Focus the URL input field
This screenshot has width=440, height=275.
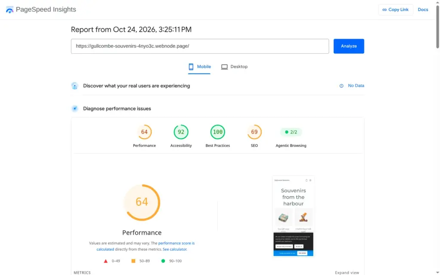(200, 46)
